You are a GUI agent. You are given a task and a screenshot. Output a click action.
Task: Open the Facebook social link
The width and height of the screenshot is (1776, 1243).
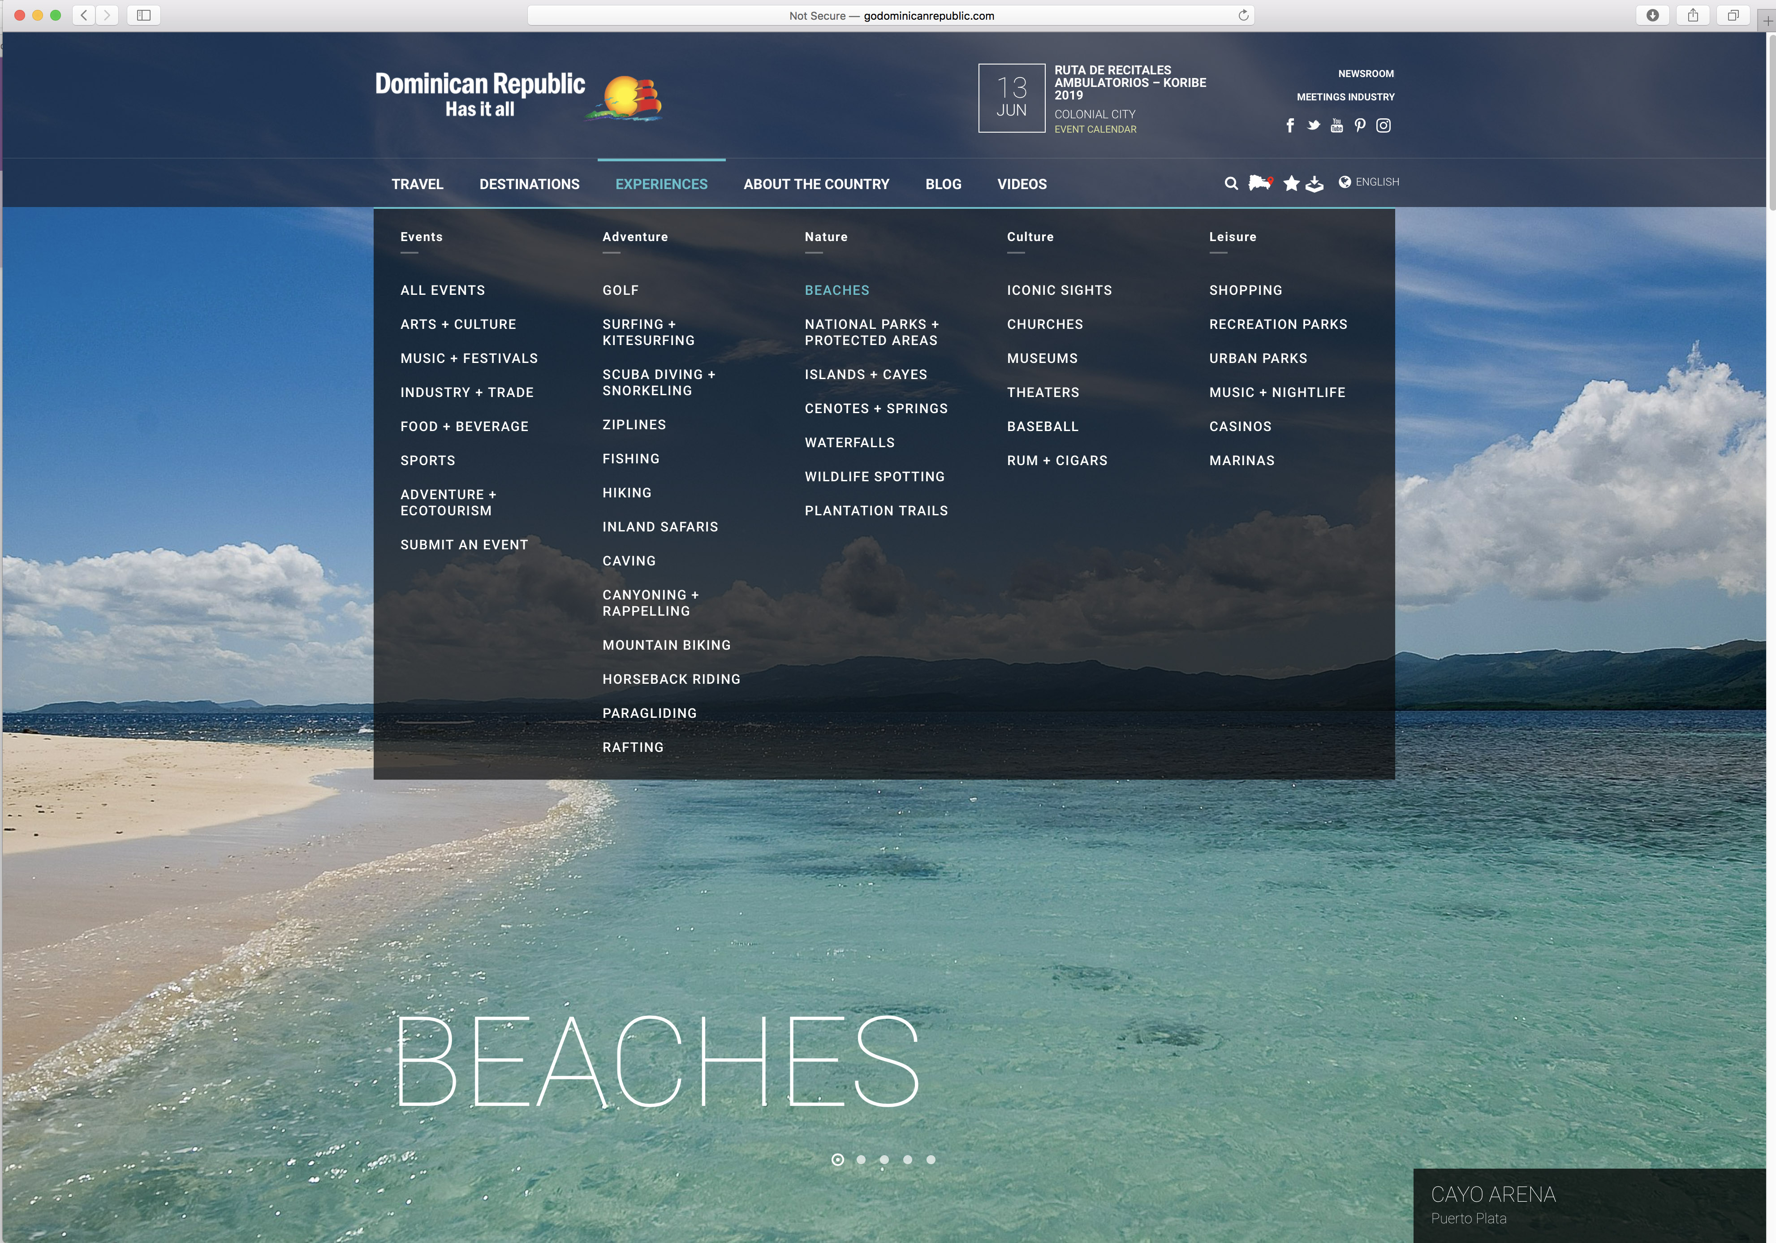point(1289,125)
